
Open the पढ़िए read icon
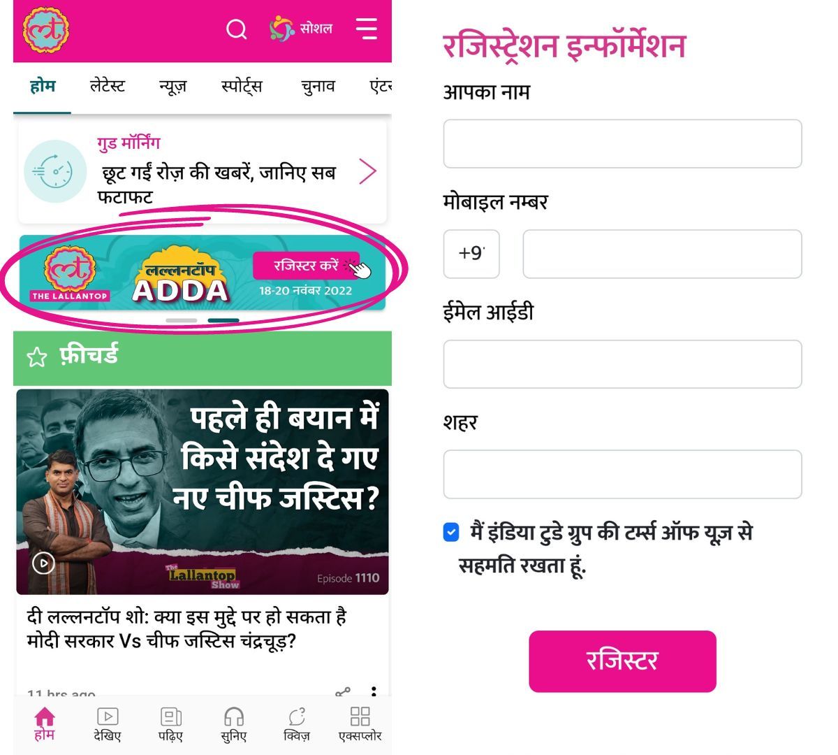(171, 717)
